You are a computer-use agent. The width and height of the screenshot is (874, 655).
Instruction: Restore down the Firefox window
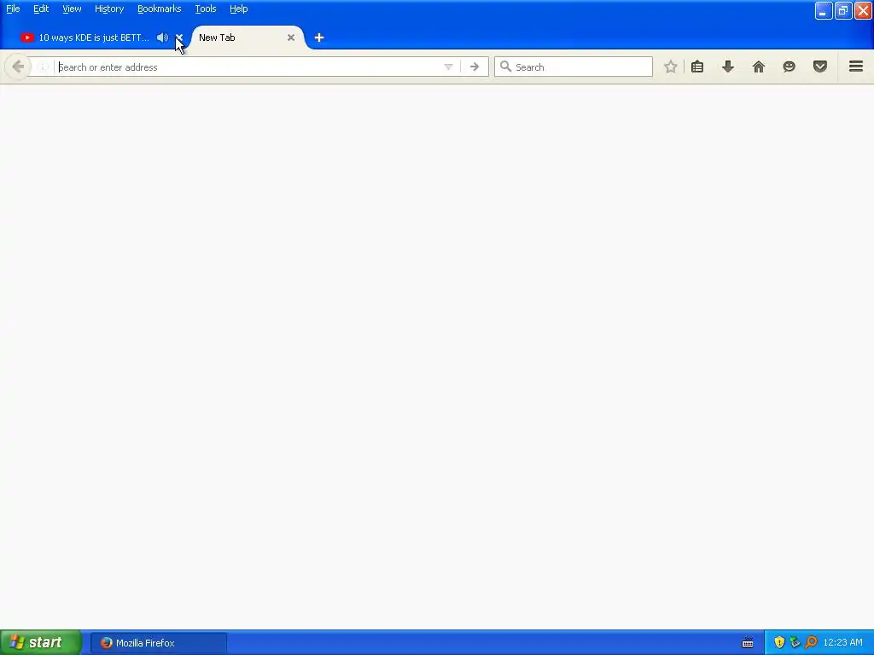click(843, 10)
